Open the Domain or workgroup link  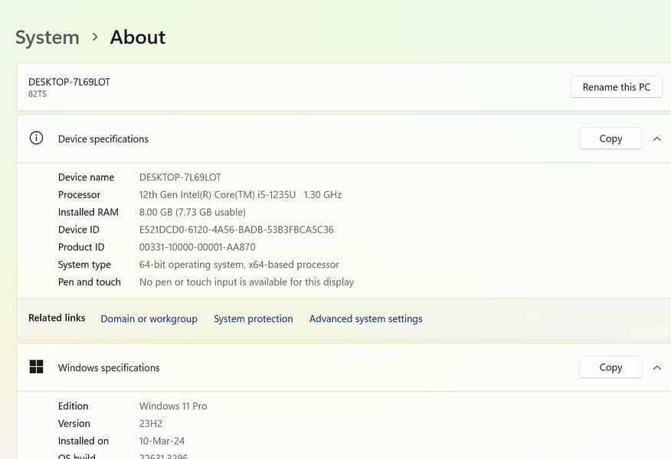point(149,319)
